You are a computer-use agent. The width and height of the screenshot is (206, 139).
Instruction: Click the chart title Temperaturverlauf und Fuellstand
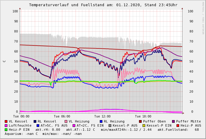point(103,5)
